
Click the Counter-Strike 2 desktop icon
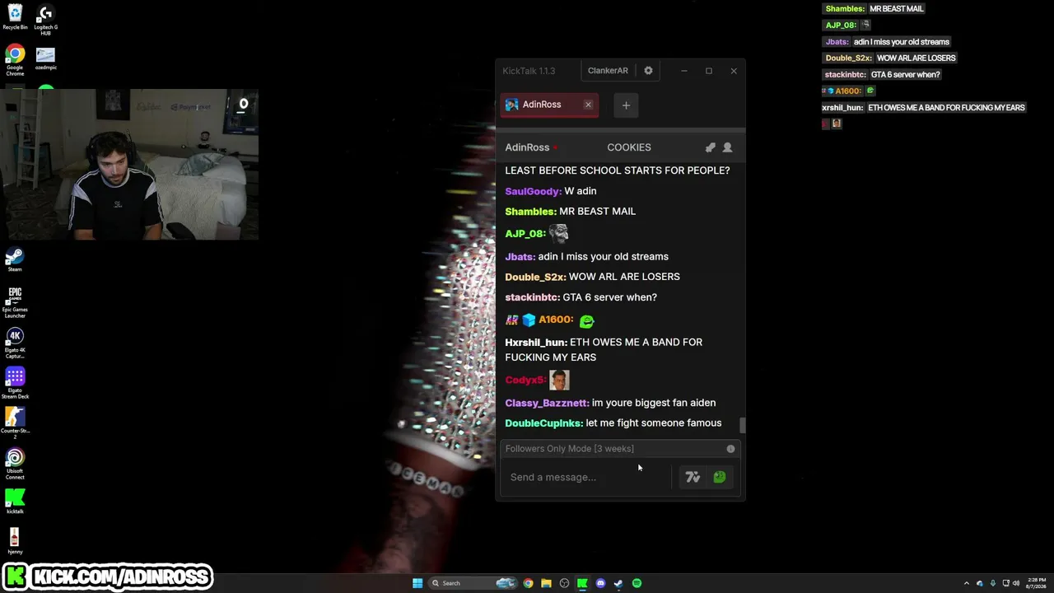pyautogui.click(x=15, y=424)
